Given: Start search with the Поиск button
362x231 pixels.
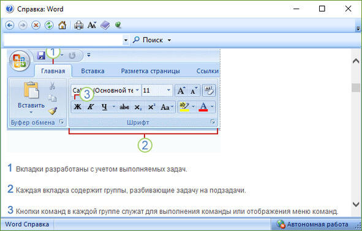Looking at the screenshot, I should (148, 40).
